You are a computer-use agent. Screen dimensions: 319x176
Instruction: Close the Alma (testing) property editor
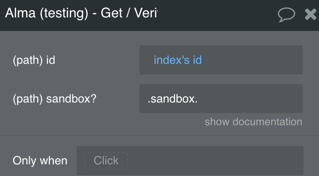click(x=310, y=14)
